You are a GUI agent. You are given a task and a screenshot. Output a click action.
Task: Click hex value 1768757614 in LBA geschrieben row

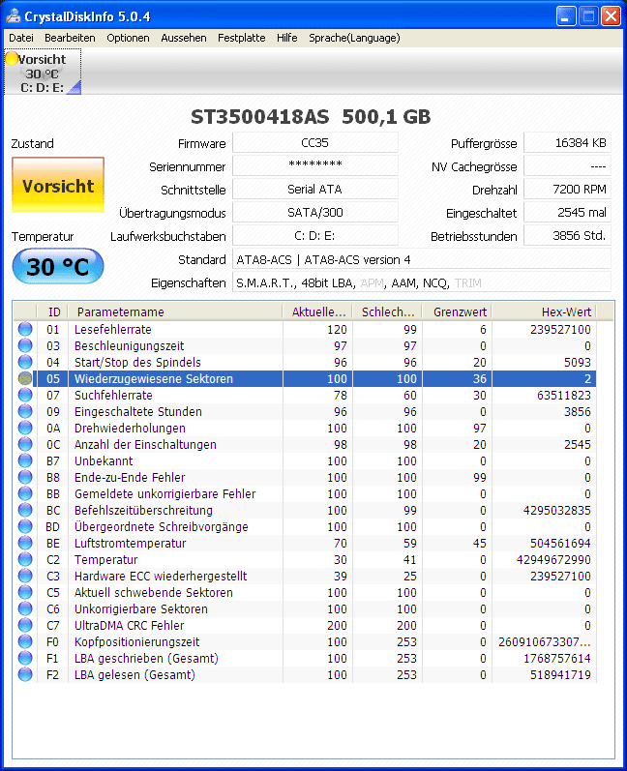coord(556,659)
